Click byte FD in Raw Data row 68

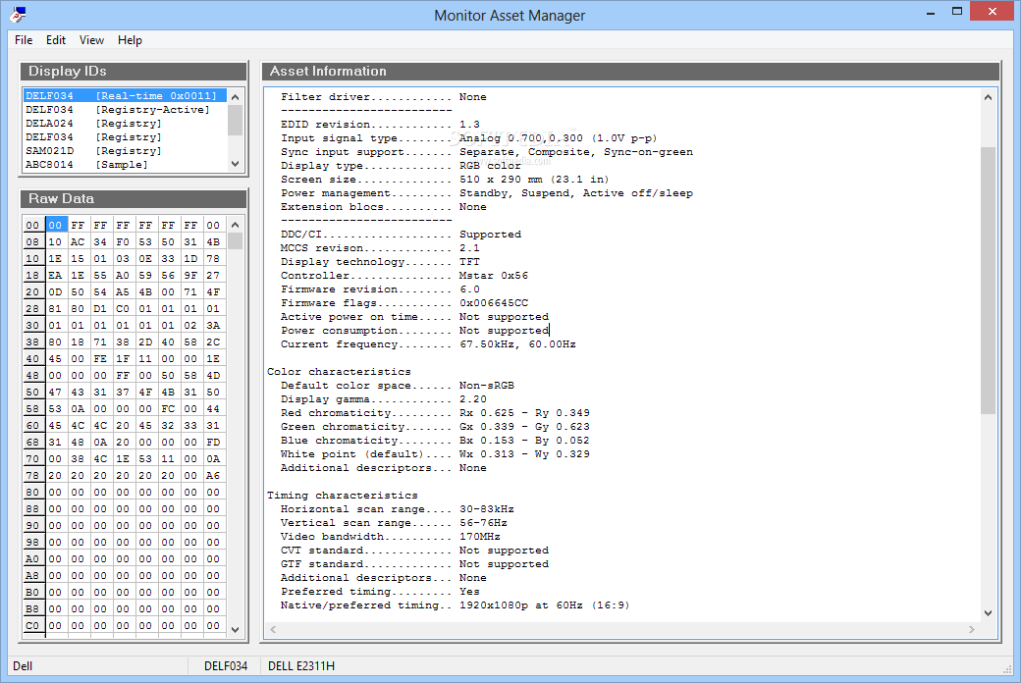point(213,443)
